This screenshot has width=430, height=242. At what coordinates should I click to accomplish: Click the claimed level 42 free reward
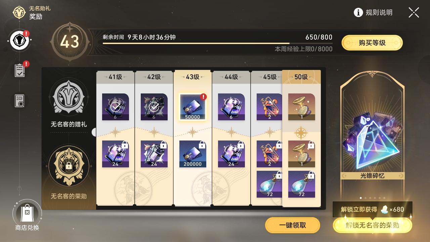tap(154, 107)
